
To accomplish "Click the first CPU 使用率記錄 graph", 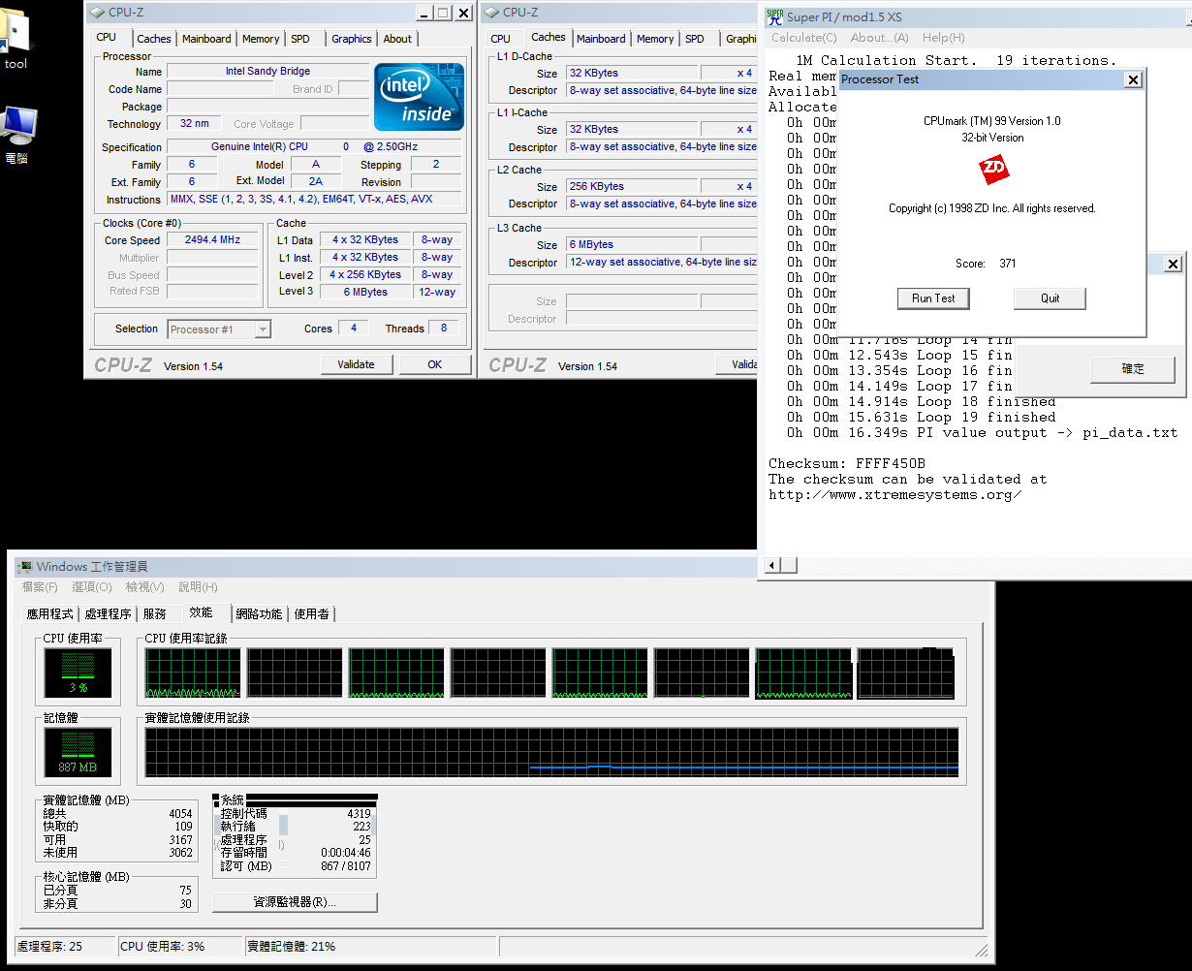I will click(x=193, y=673).
